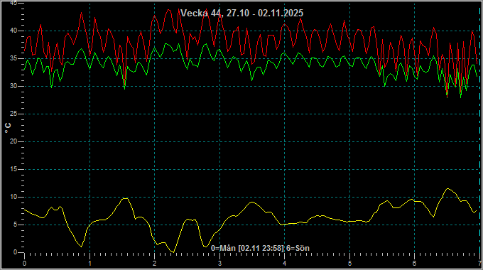Click the timestamp caption '0=Mån [02.11 23:58] 6=Sön'
The width and height of the screenshot is (483, 270).
click(260, 248)
